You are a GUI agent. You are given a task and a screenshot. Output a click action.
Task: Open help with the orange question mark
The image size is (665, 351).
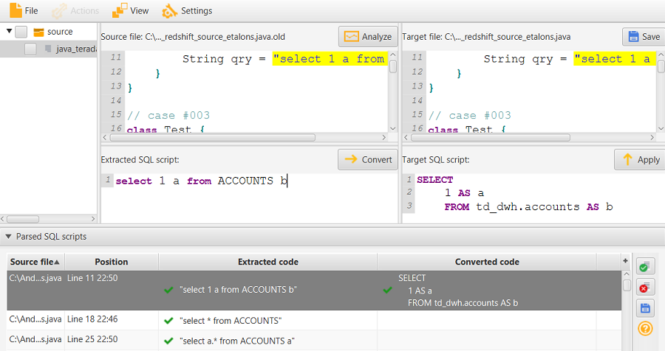point(645,329)
